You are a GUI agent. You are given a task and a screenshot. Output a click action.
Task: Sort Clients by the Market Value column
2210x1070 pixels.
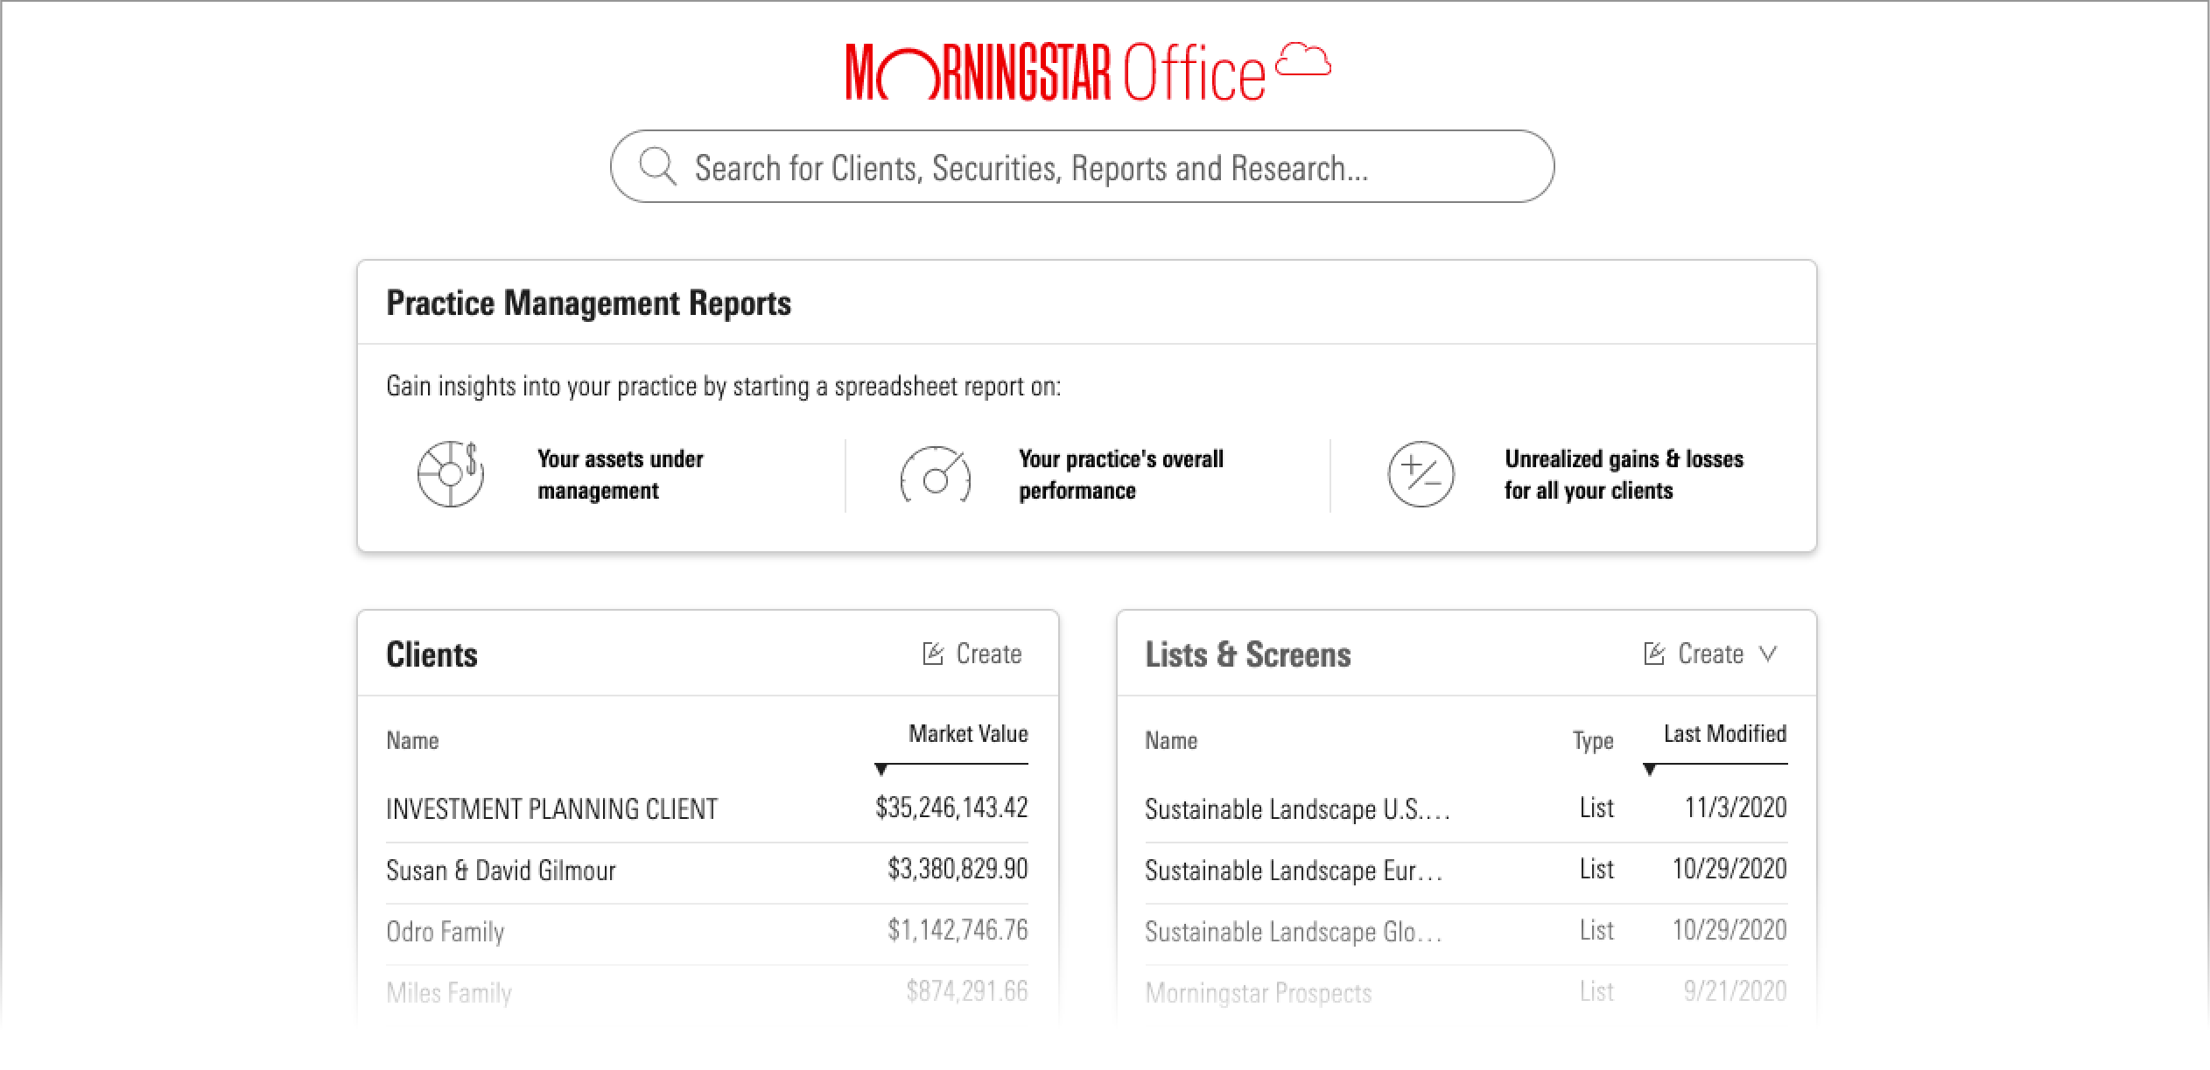point(967,734)
